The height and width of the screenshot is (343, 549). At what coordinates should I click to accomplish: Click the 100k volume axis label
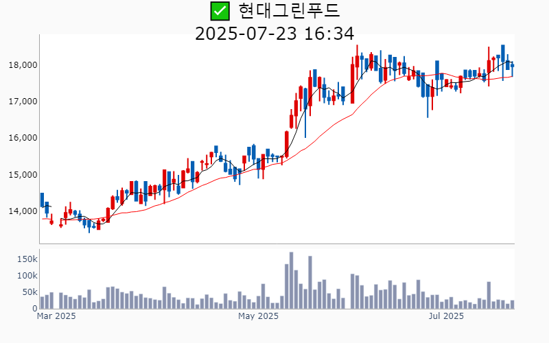click(x=27, y=276)
